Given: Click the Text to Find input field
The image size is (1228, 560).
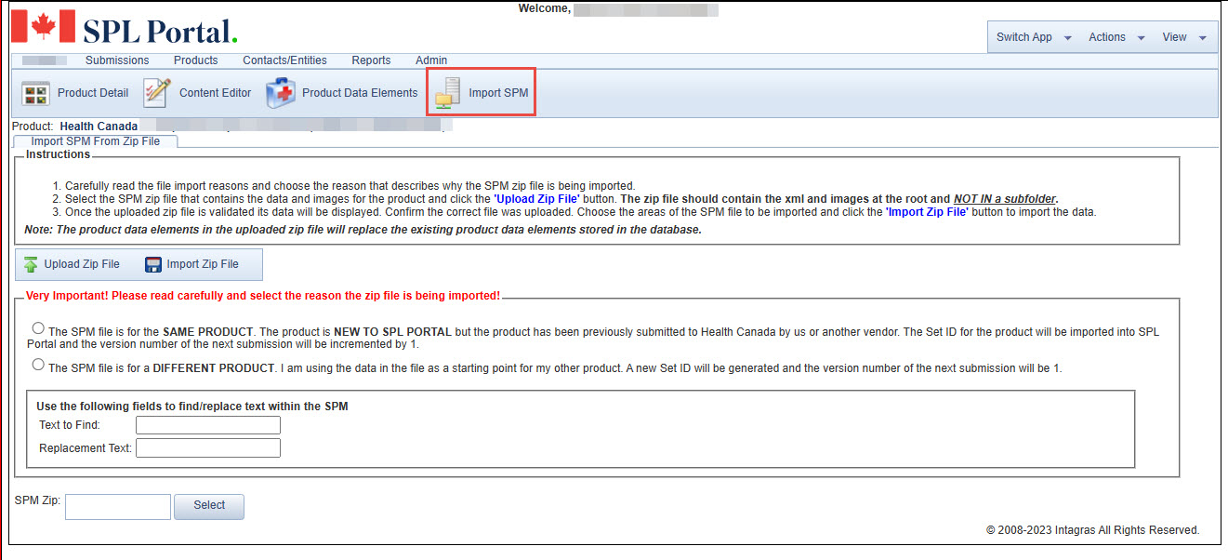Looking at the screenshot, I should click(208, 425).
